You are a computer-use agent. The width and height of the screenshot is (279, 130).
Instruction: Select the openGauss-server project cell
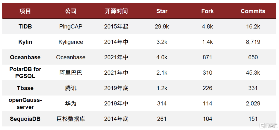25,103
